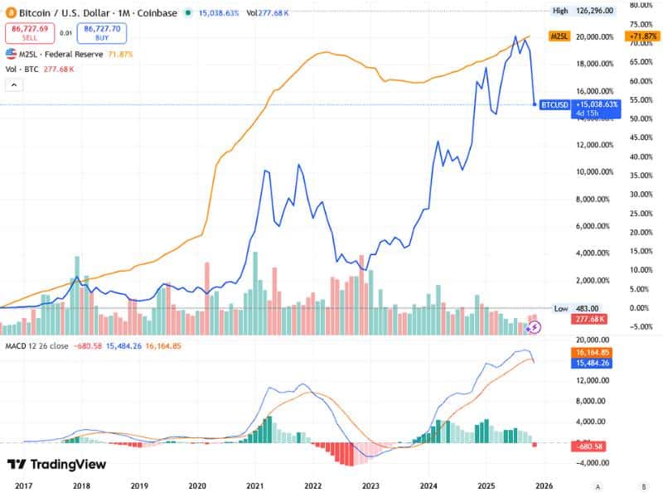663x497 pixels.
Task: Click the green status dot next to BTCUSD
Action: click(x=186, y=12)
